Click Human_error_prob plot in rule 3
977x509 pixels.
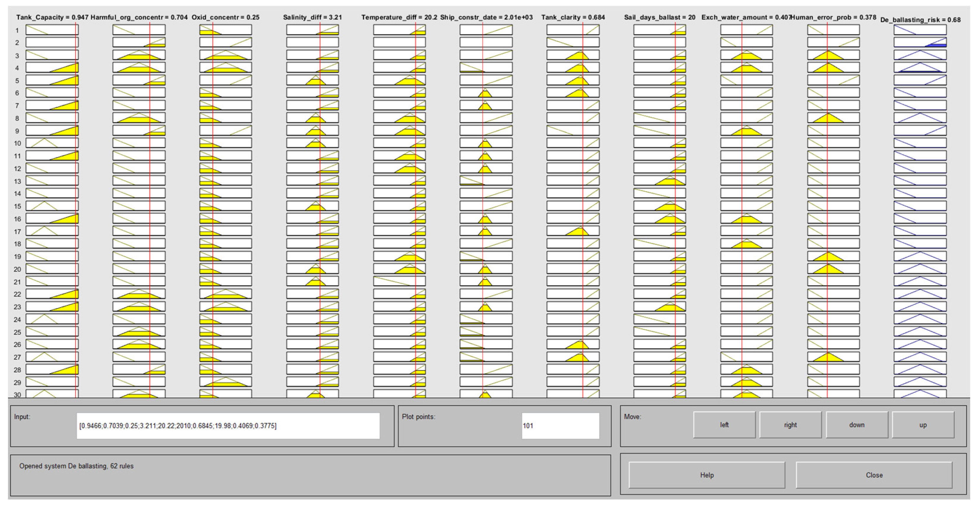tap(833, 55)
